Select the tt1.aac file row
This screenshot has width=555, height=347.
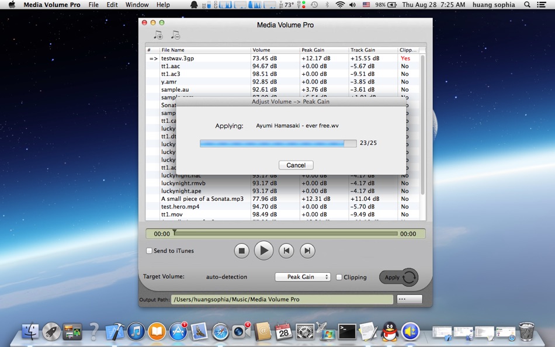pyautogui.click(x=282, y=66)
